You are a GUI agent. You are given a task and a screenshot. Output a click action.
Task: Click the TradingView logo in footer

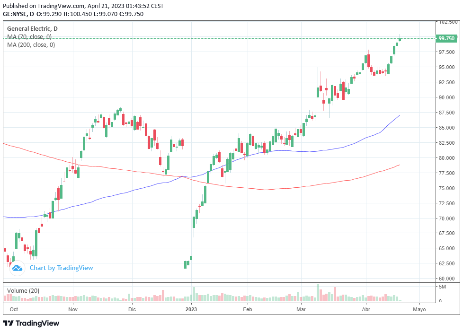click(31, 323)
